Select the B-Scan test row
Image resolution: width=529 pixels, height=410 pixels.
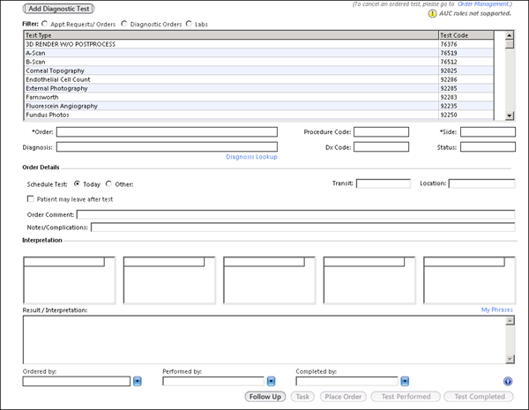259,62
